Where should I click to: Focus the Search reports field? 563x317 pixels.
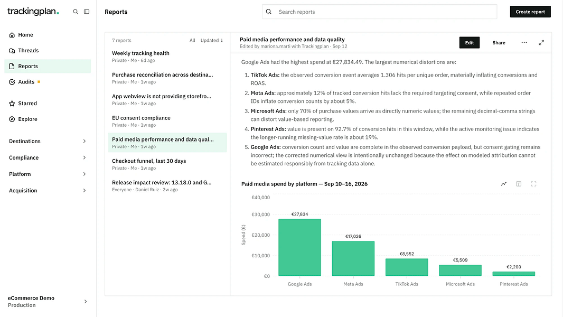(x=380, y=12)
